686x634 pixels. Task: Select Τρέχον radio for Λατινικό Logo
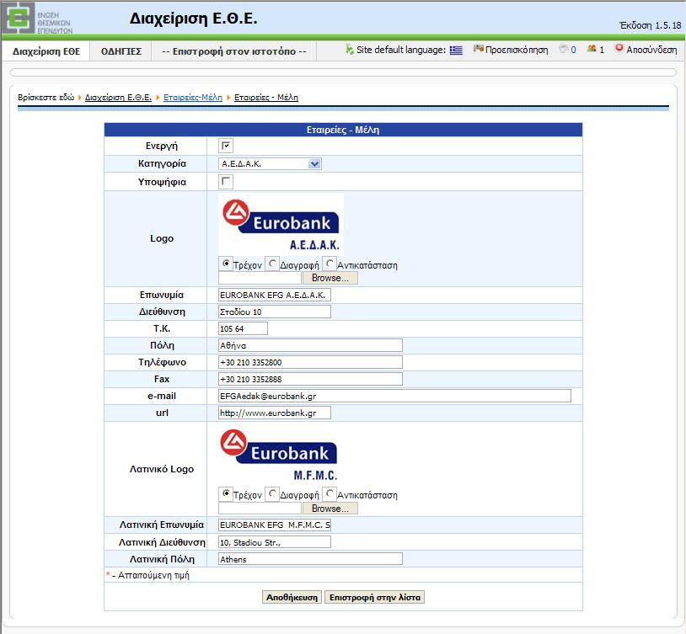click(x=226, y=493)
